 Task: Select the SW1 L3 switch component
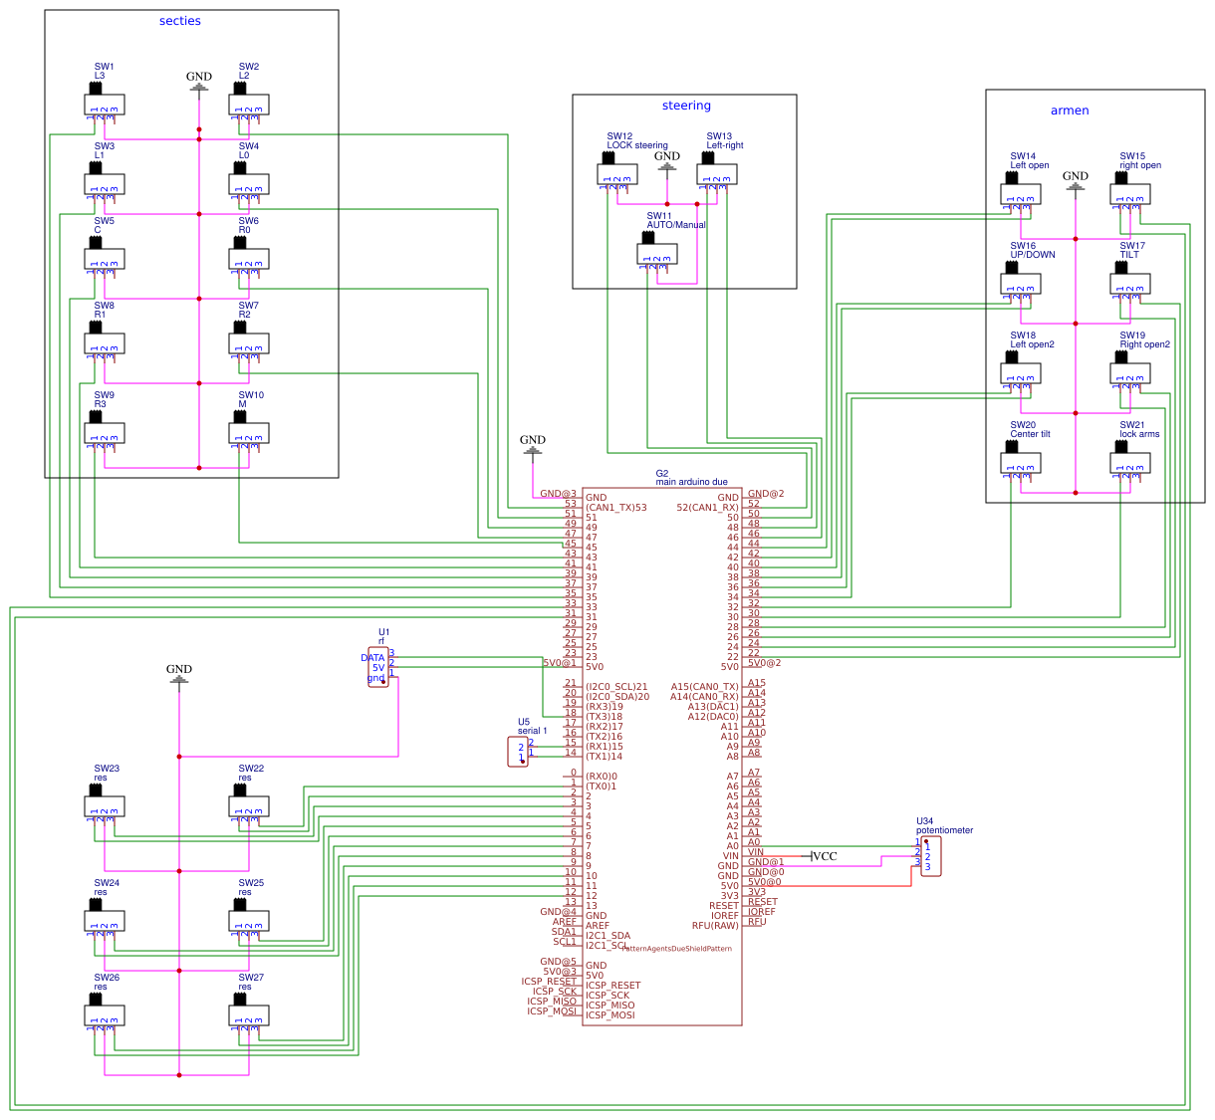(105, 103)
